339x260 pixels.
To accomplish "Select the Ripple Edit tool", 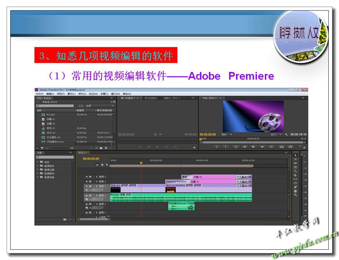I will tap(295, 163).
